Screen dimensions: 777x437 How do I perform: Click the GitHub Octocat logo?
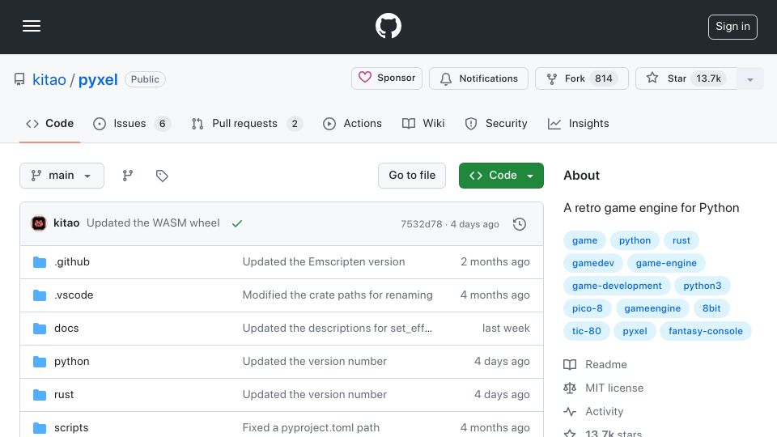(x=388, y=26)
